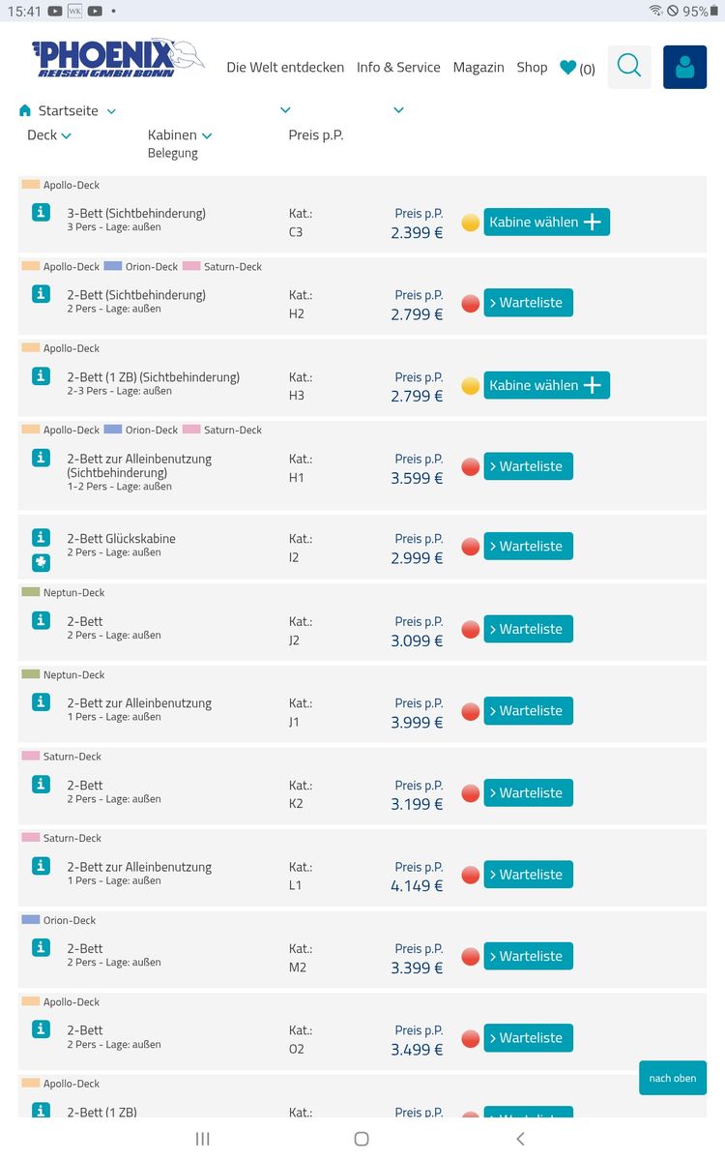The height and width of the screenshot is (1161, 725).
Task: Open the dropdown chevron beside Startseite
Action: (x=111, y=112)
